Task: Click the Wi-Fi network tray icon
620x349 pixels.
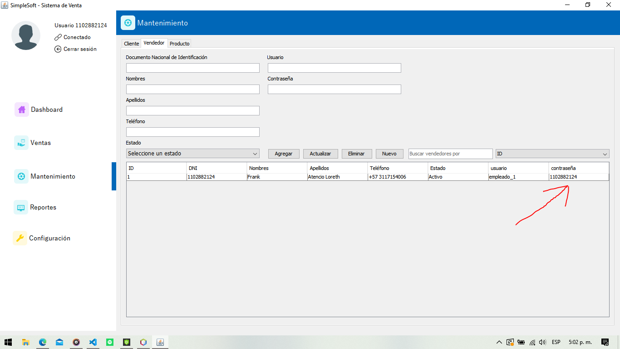Action: click(x=532, y=342)
